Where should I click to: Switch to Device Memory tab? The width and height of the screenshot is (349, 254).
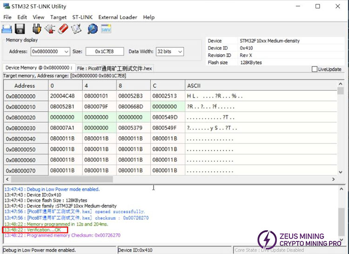pos(39,68)
